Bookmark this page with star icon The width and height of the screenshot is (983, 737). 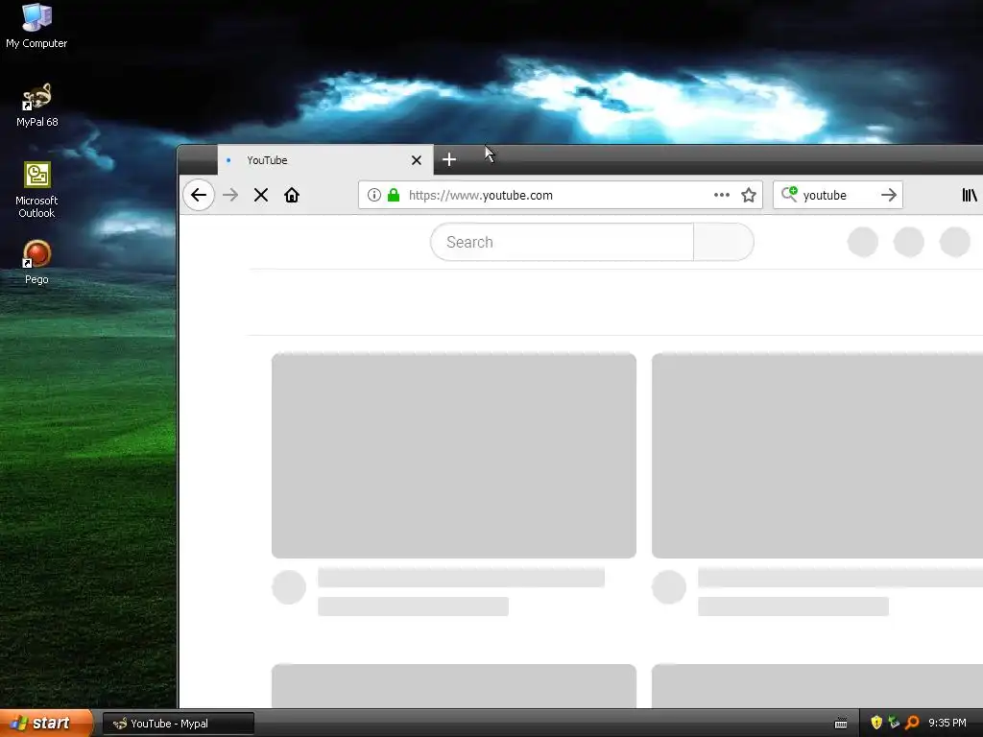(x=749, y=195)
